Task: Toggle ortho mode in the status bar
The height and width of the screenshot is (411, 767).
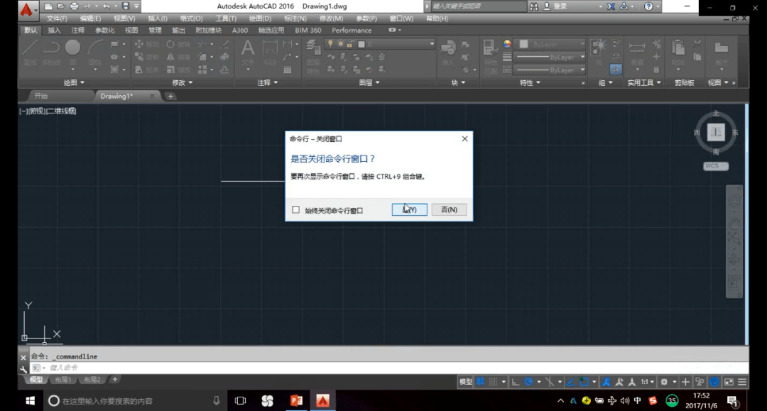Action: (516, 382)
